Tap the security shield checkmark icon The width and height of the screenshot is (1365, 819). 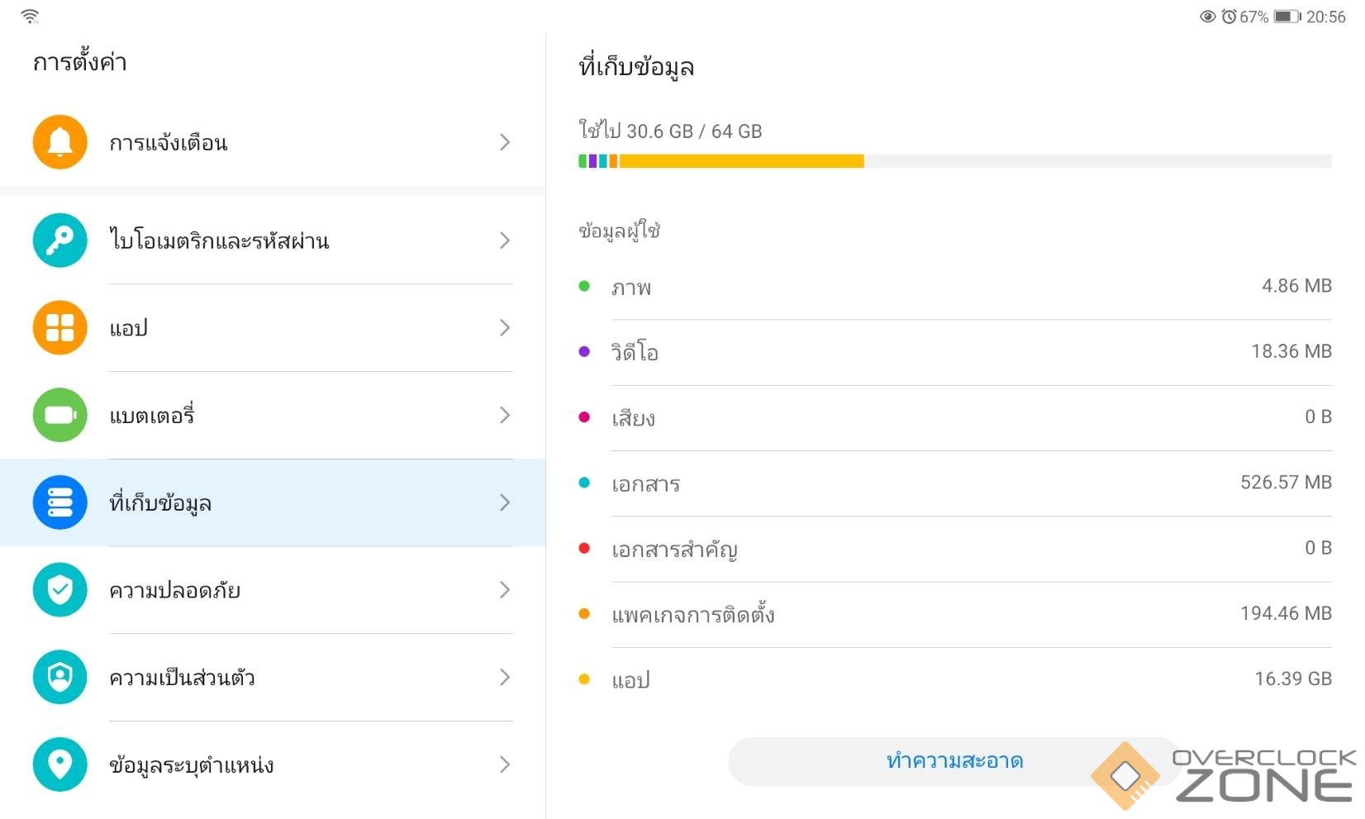click(x=59, y=590)
